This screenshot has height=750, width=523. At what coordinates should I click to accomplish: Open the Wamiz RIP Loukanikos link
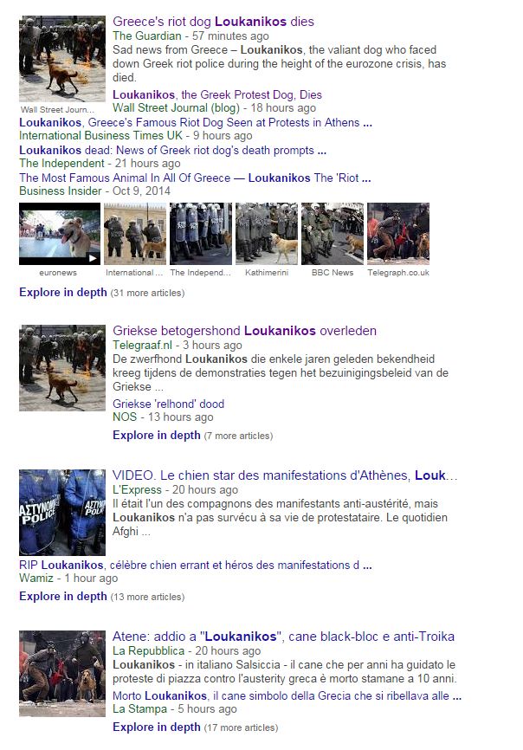(196, 565)
